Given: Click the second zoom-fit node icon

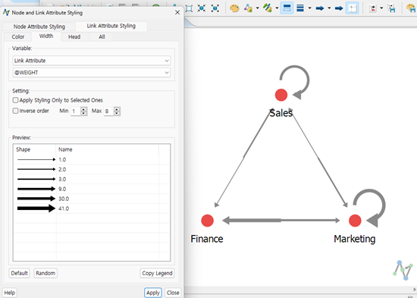Looking at the screenshot, I should pos(215,8).
